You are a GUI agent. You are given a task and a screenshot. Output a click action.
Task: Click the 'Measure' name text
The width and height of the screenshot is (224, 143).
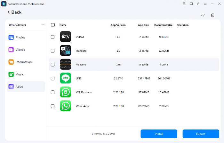(81, 65)
